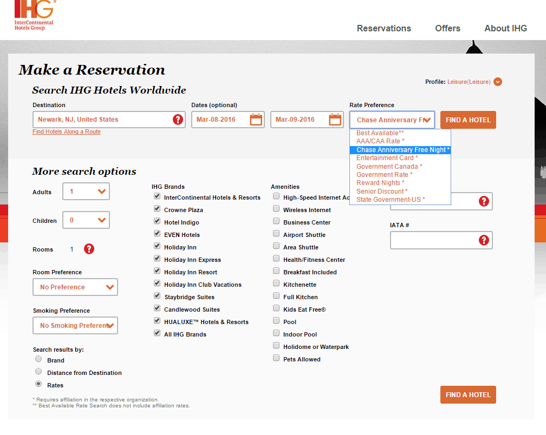The height and width of the screenshot is (435, 546).
Task: Check the Area Shuttle amenity
Action: pyautogui.click(x=276, y=246)
